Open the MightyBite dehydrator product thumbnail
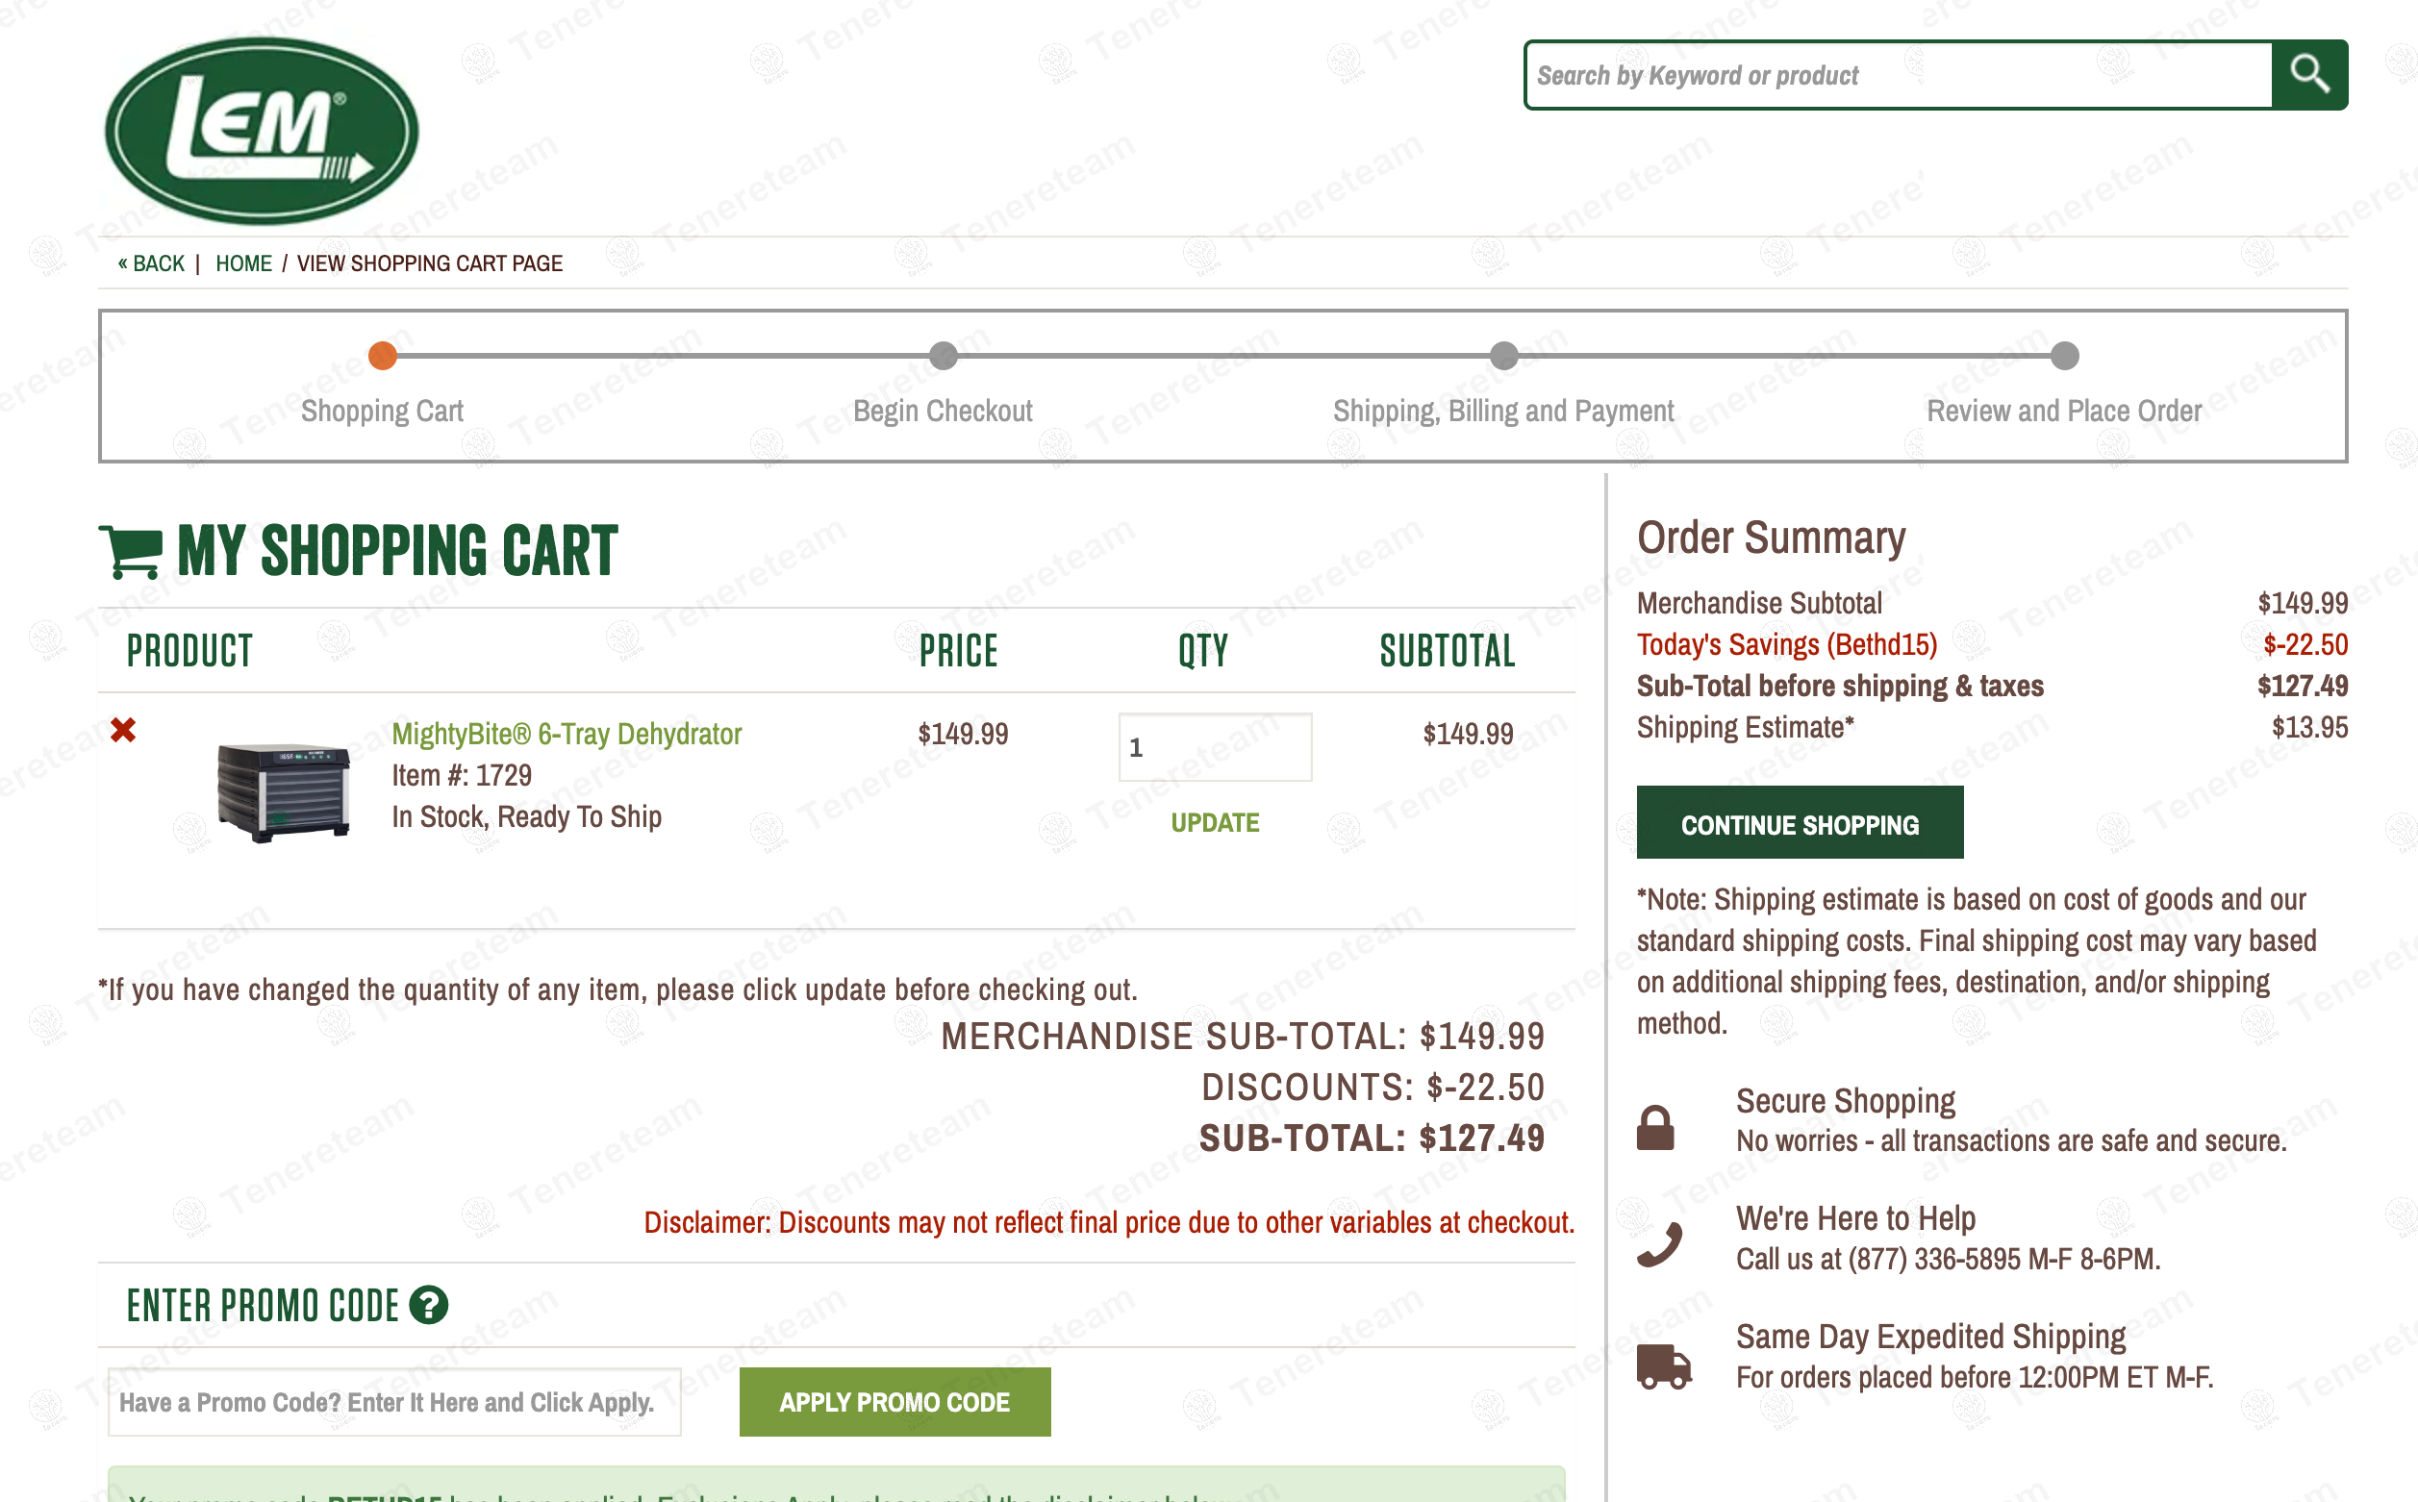 point(284,791)
